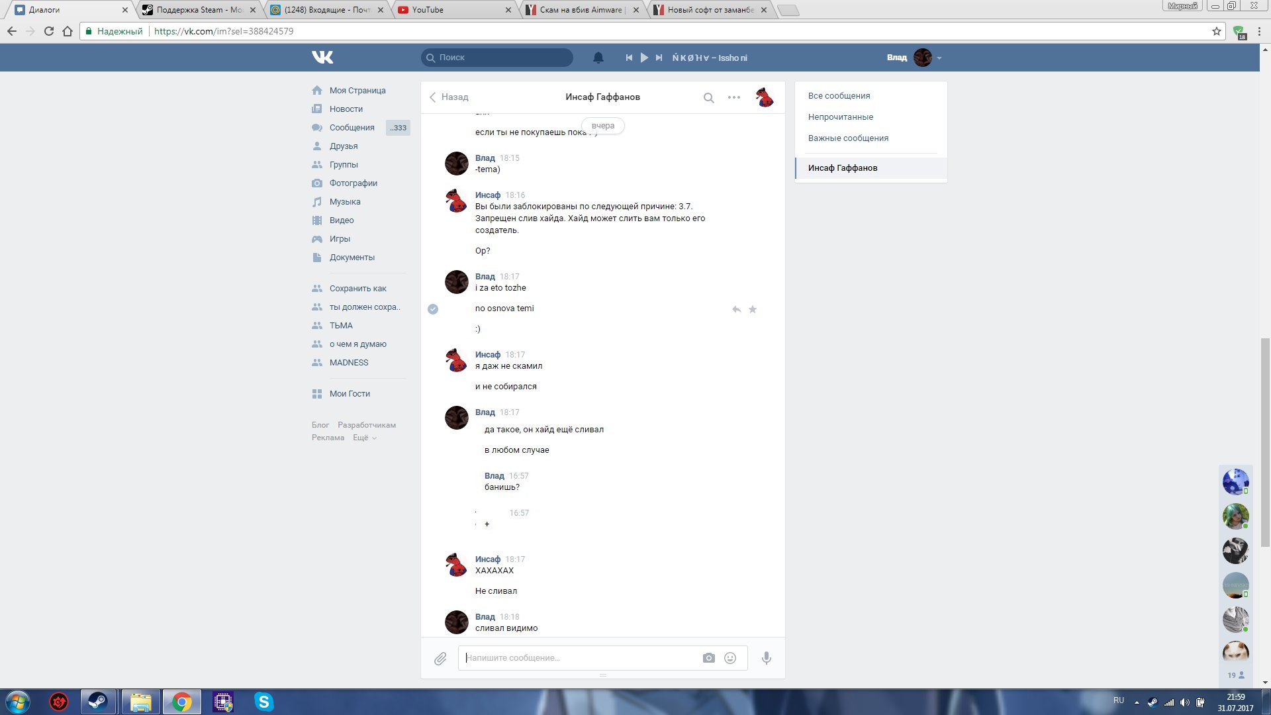This screenshot has width=1271, height=715.
Task: Open Сообщения in the left menu
Action: pyautogui.click(x=352, y=128)
